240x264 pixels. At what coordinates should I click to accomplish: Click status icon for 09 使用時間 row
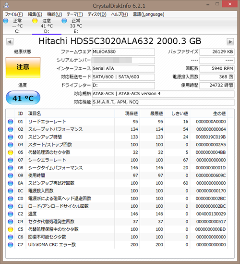click(11, 176)
